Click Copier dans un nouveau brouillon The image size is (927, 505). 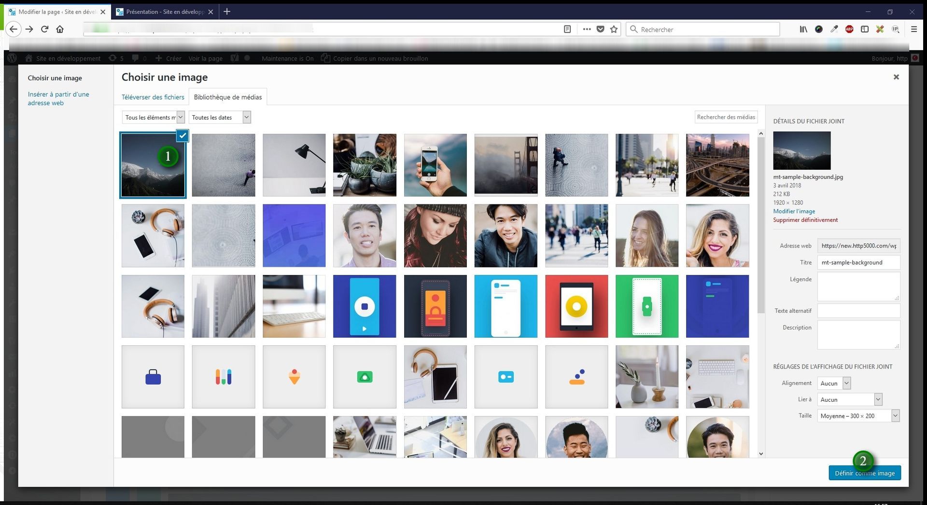[x=375, y=58]
